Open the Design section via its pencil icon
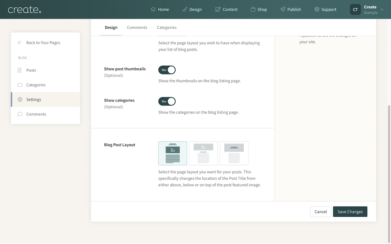The image size is (391, 244). point(185,9)
